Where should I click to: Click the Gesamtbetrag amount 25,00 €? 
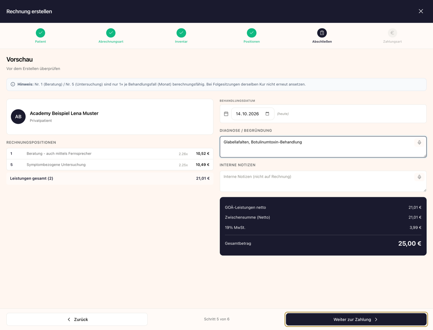click(410, 244)
